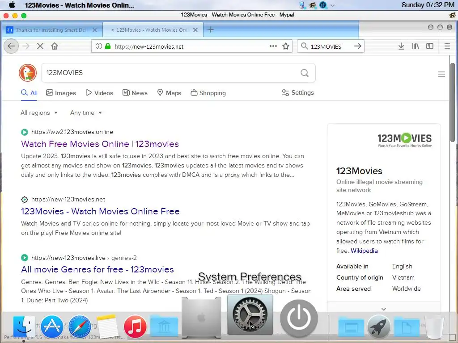Screen dimensions: 458x343
Task: Click the page vertical scrollbar thumb
Action: click(453, 102)
